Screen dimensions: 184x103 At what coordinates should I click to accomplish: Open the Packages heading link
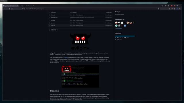(x=118, y=12)
